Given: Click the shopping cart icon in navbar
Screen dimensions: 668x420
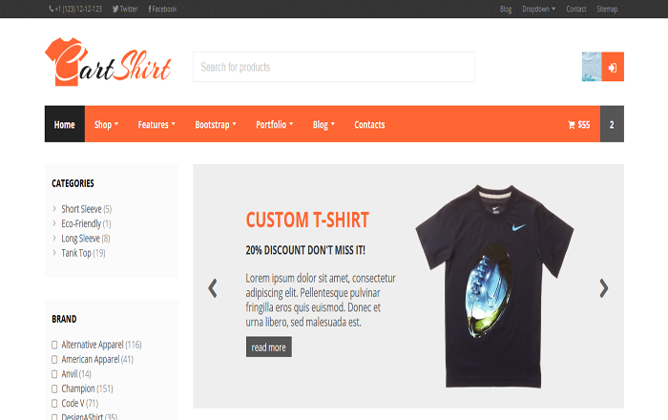Looking at the screenshot, I should [572, 125].
